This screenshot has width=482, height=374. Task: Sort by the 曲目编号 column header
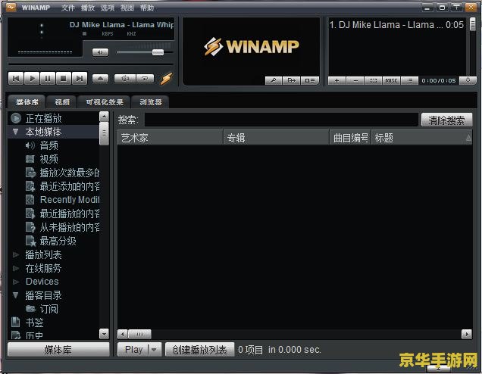click(350, 138)
